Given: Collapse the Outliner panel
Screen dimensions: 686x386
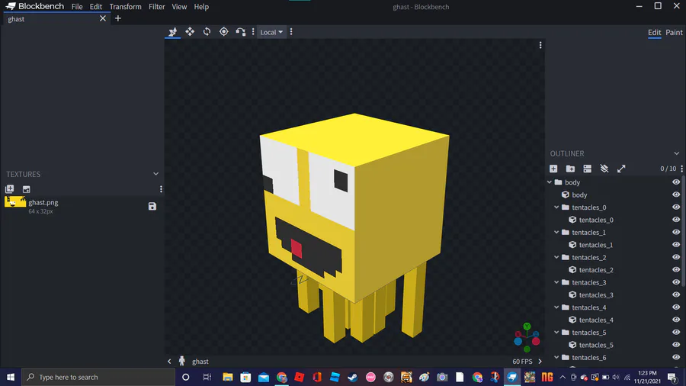Looking at the screenshot, I should [x=676, y=153].
